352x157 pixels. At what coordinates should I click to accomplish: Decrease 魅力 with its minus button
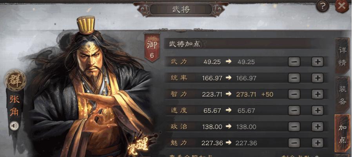pos(294,142)
